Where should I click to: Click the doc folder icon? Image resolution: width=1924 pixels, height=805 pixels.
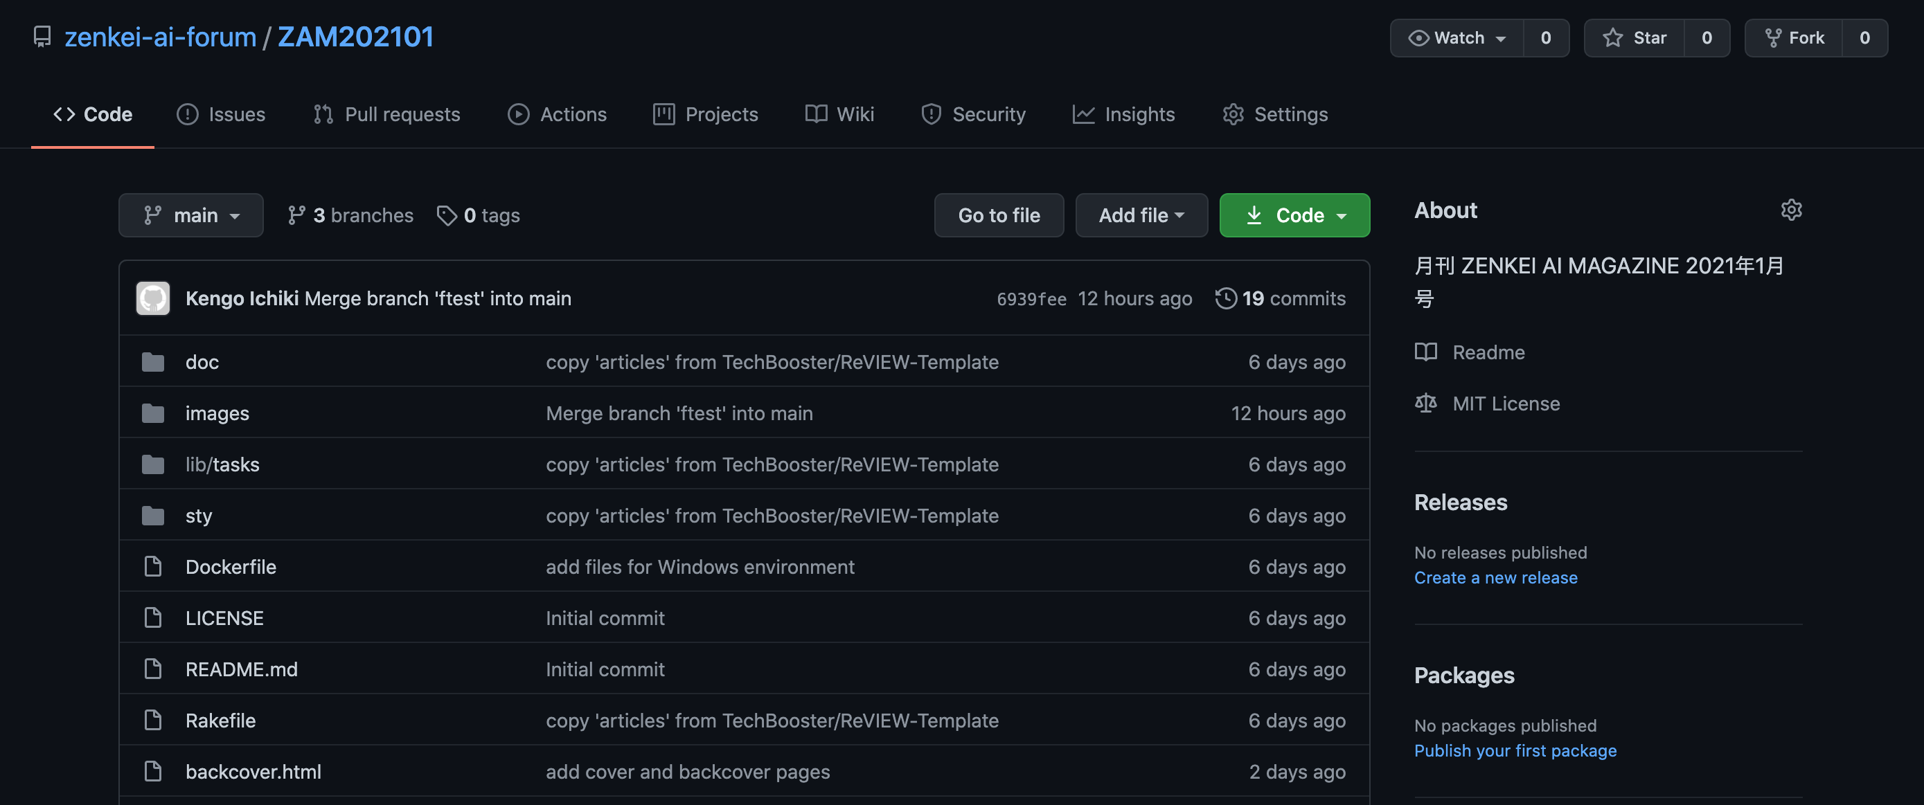(x=153, y=362)
